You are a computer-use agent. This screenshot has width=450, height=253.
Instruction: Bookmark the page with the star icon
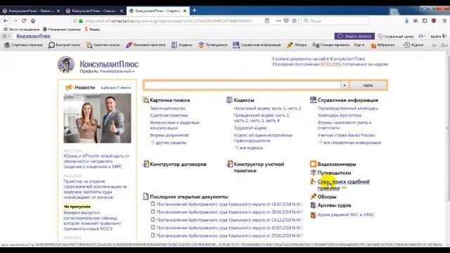294,20
